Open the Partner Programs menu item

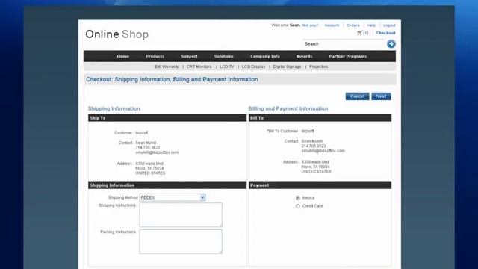(x=347, y=57)
